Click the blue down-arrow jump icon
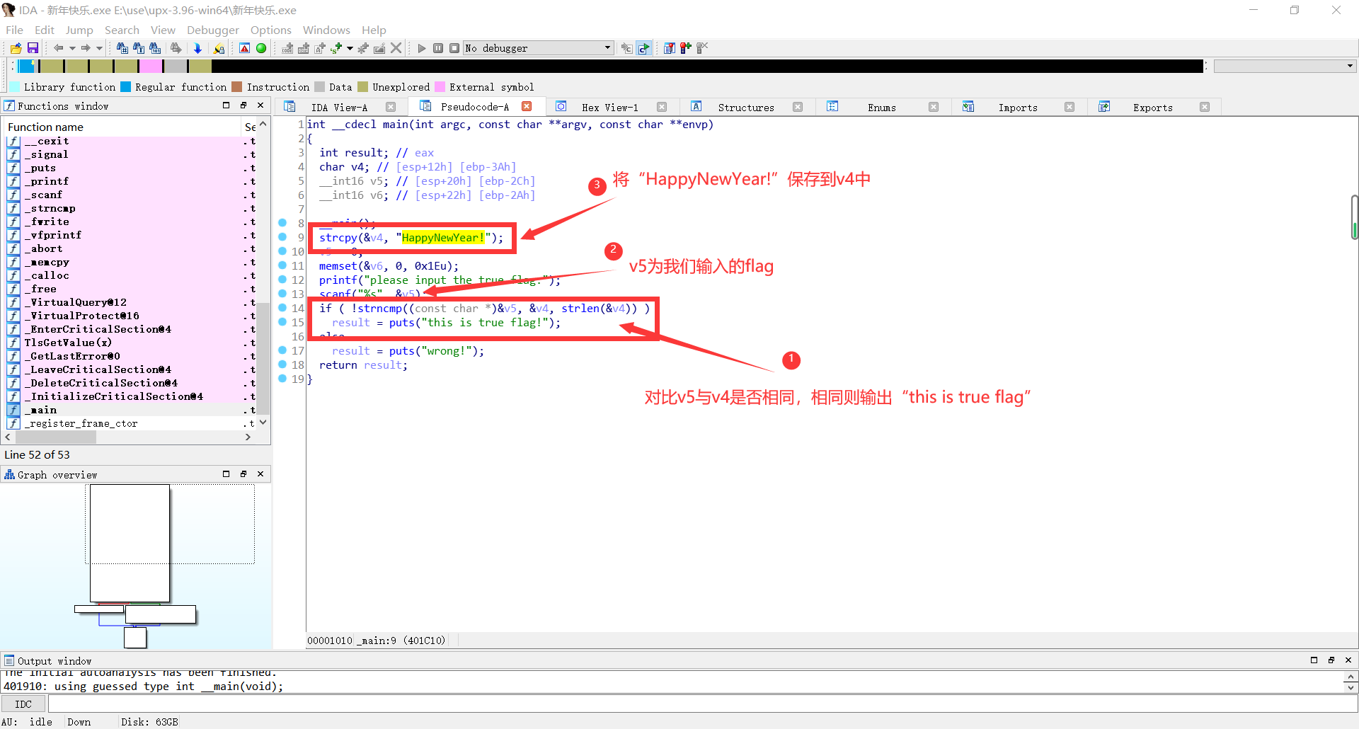This screenshot has width=1359, height=729. pyautogui.click(x=197, y=48)
